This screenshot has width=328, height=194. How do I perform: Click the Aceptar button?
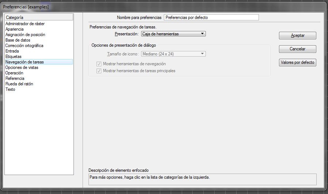297,35
